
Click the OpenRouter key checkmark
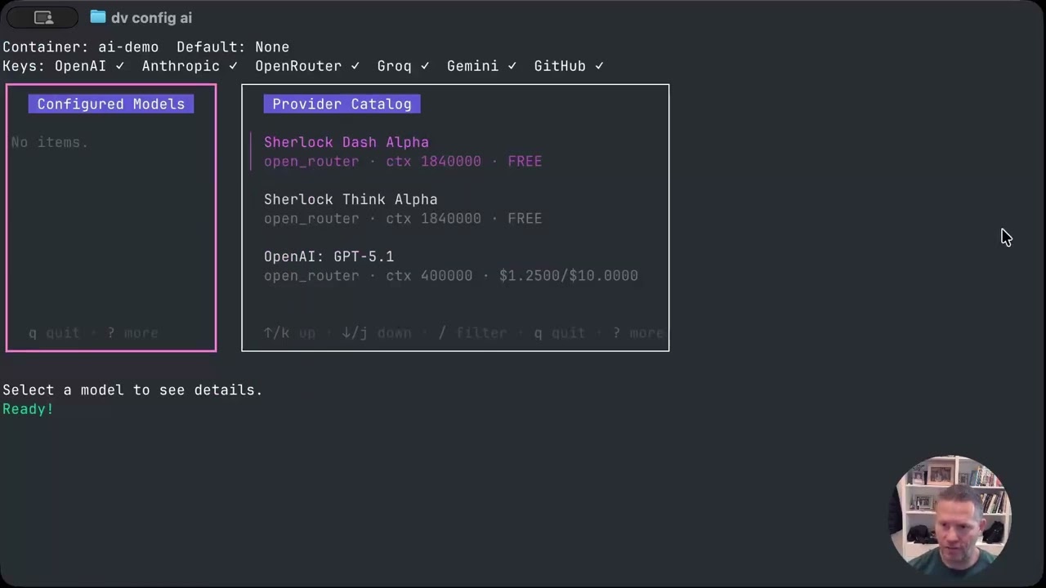point(355,66)
